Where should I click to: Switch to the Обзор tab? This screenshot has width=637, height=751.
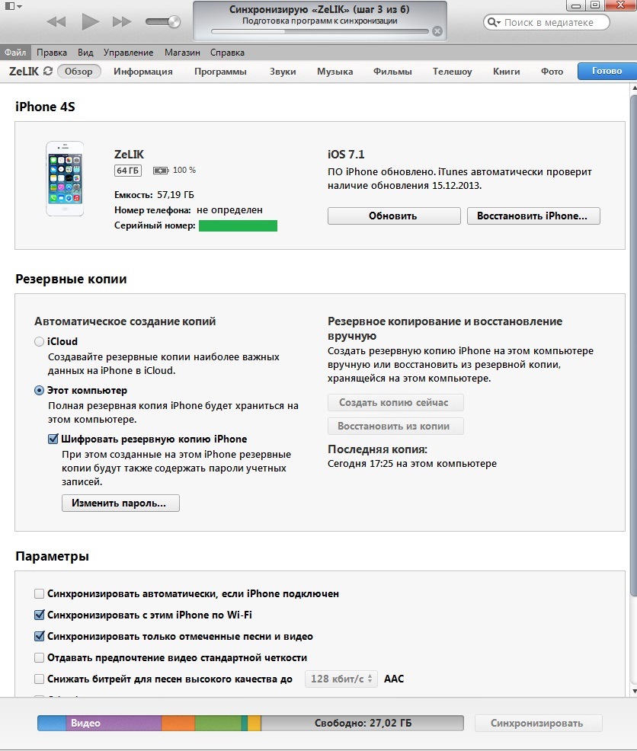tap(78, 72)
